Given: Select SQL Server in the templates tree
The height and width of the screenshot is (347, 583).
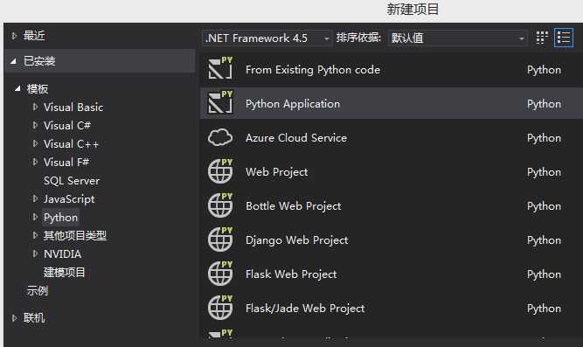Looking at the screenshot, I should pos(72,181).
